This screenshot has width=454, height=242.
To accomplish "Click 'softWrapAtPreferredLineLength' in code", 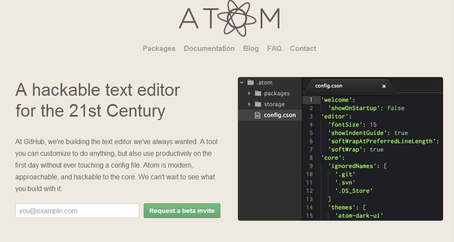I will pyautogui.click(x=382, y=141).
